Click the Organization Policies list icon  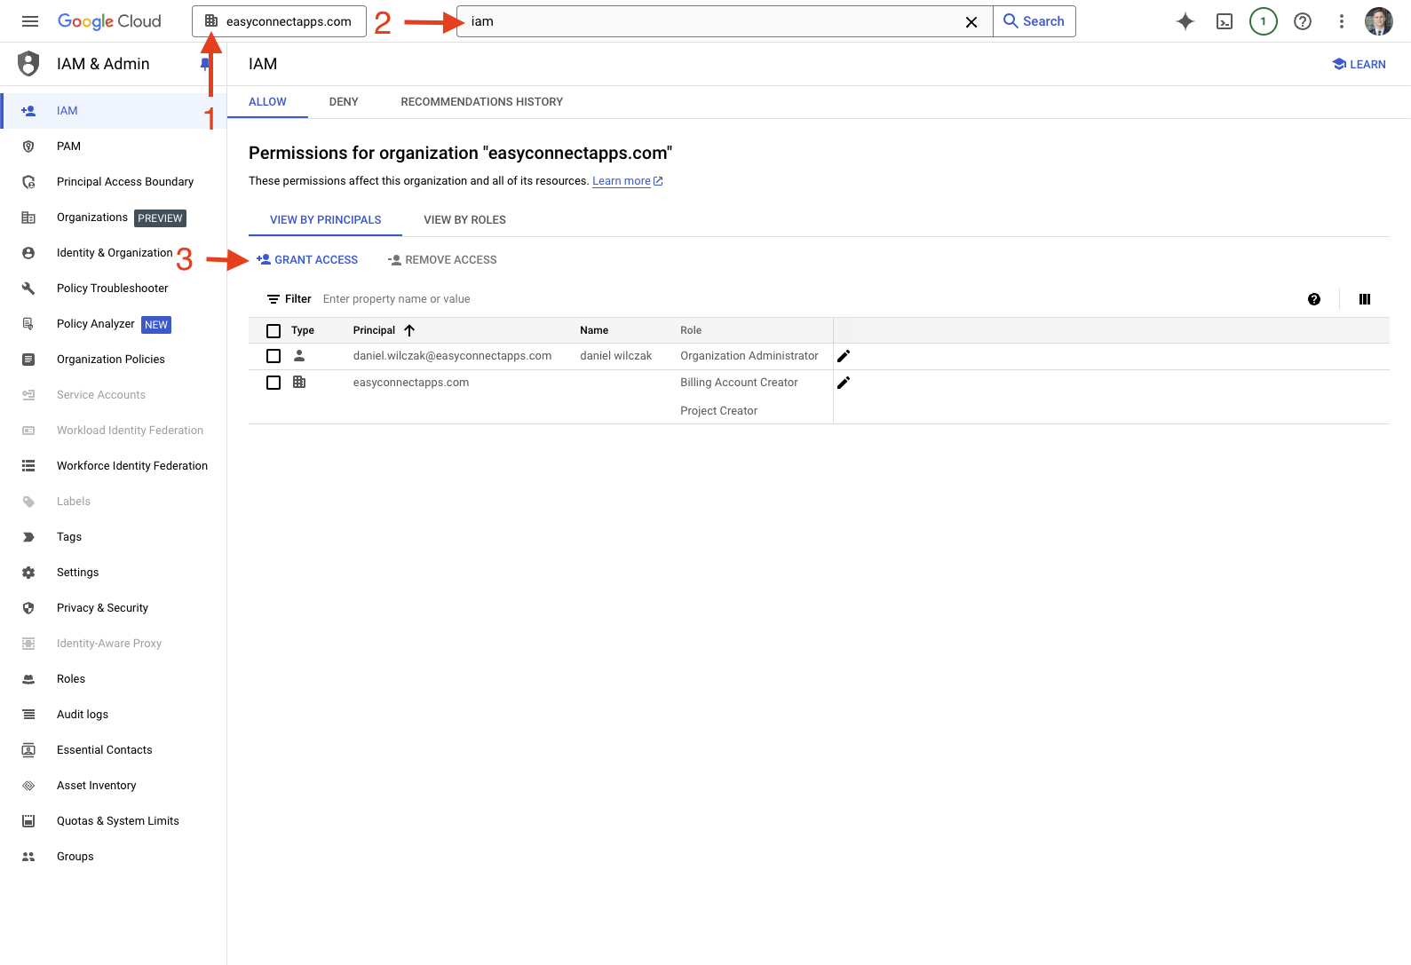point(28,360)
